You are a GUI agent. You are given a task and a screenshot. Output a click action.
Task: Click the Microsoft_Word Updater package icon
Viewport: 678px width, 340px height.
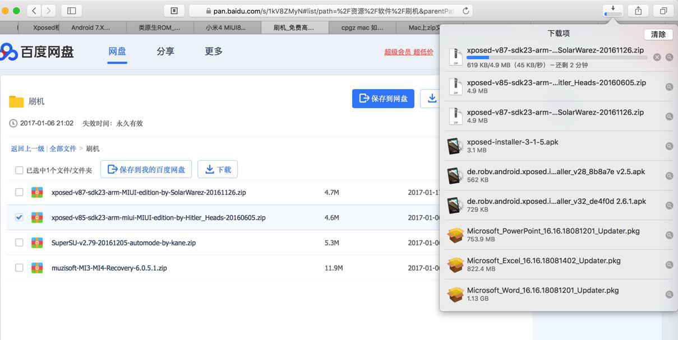(x=455, y=294)
